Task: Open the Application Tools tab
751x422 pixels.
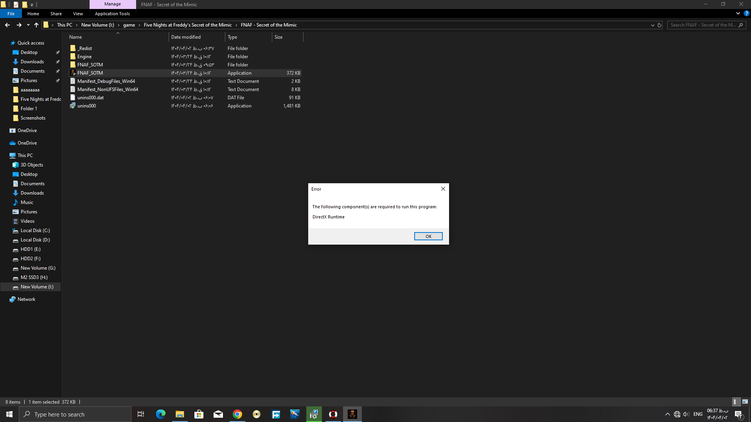Action: (x=112, y=14)
